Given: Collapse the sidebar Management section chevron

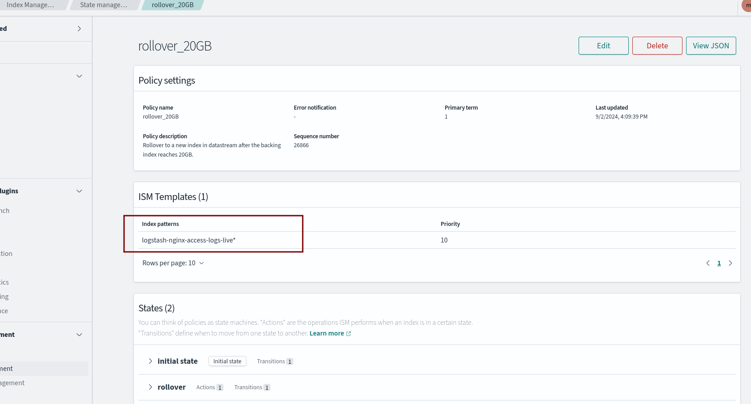Looking at the screenshot, I should click(79, 335).
